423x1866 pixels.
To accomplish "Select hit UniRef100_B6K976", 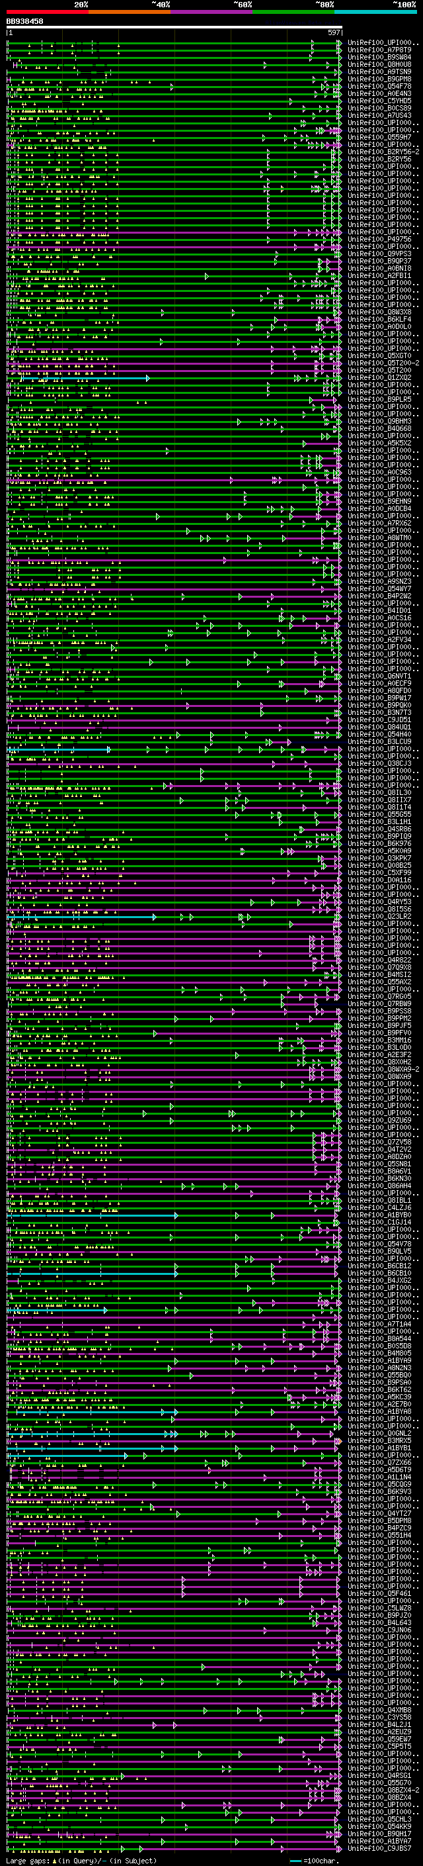I will click(379, 843).
